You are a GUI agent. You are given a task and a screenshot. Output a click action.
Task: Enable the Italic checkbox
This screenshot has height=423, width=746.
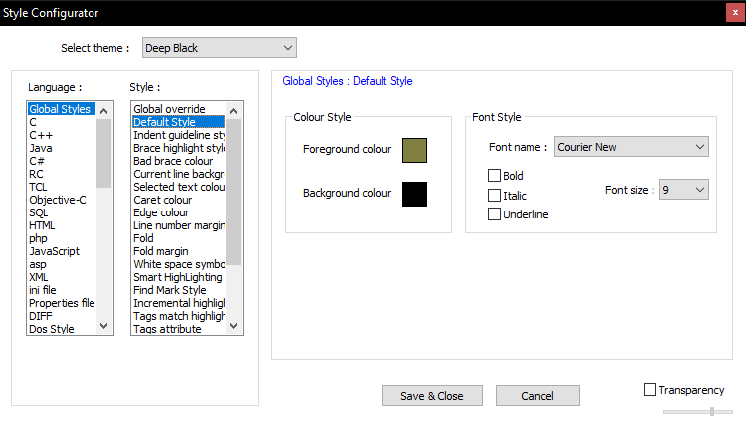(x=494, y=196)
